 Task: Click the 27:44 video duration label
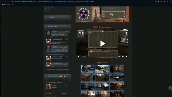click(x=84, y=57)
